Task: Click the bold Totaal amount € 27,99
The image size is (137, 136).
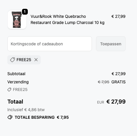Action: [x=116, y=102]
